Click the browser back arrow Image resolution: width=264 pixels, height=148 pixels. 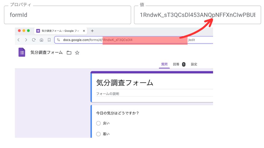pyautogui.click(x=18, y=40)
